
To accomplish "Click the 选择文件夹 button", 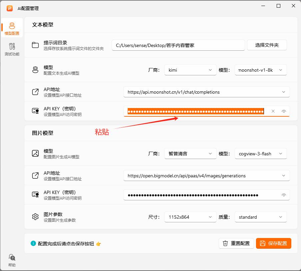I will [267, 45].
